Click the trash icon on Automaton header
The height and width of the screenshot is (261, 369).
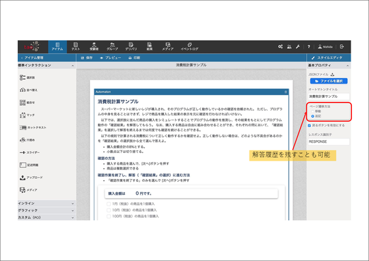point(286,92)
